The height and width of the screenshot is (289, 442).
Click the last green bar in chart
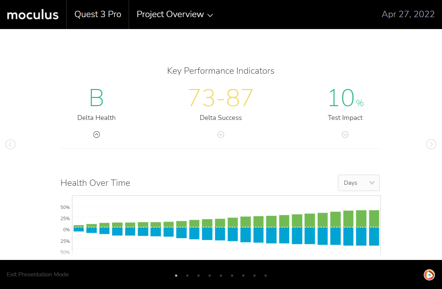tap(374, 219)
